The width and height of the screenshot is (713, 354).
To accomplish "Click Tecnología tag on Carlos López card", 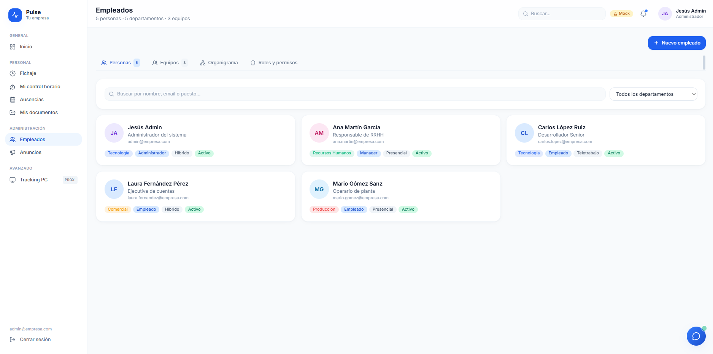I will coord(529,153).
